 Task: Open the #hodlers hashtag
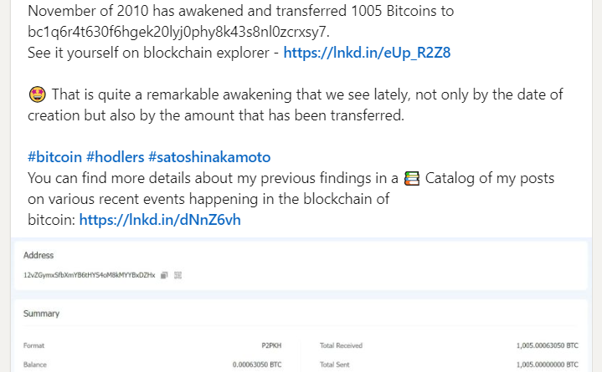115,157
